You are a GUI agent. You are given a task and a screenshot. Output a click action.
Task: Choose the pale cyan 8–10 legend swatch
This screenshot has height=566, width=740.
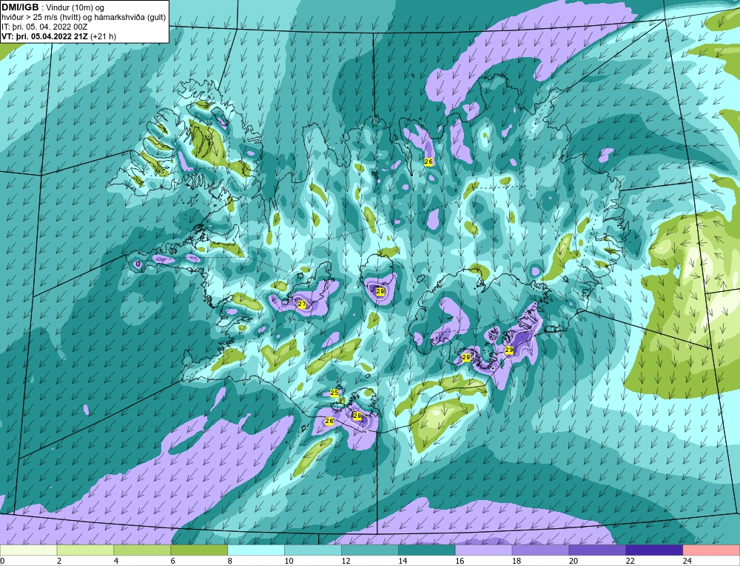tap(256, 550)
